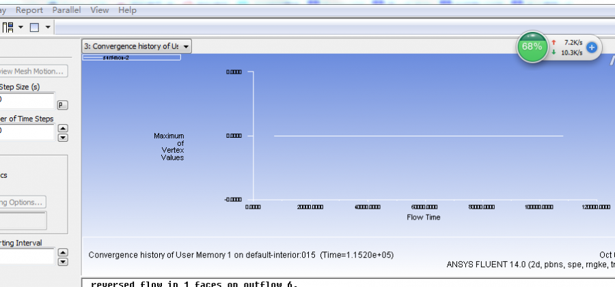Open the graphics window selector showing Convergence history

pyautogui.click(x=137, y=46)
